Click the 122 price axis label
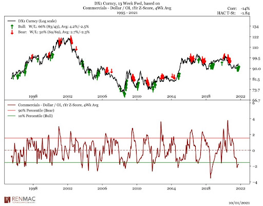The width and height of the screenshot is (263, 206). pyautogui.click(x=255, y=38)
